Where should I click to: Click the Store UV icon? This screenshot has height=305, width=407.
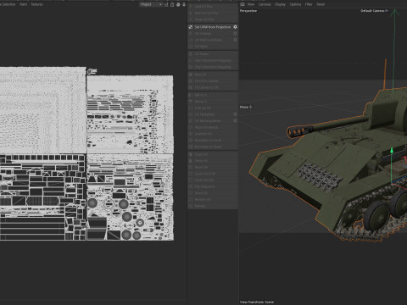tap(191, 193)
